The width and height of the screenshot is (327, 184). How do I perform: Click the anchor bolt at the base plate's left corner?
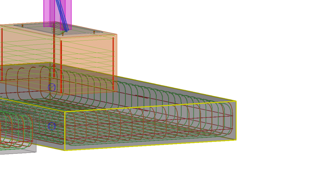tap(22, 26)
